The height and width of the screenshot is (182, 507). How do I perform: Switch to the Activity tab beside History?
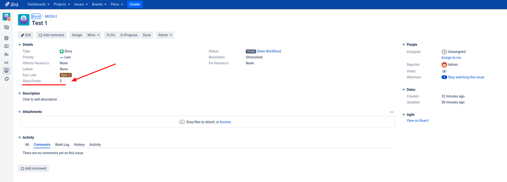point(95,145)
